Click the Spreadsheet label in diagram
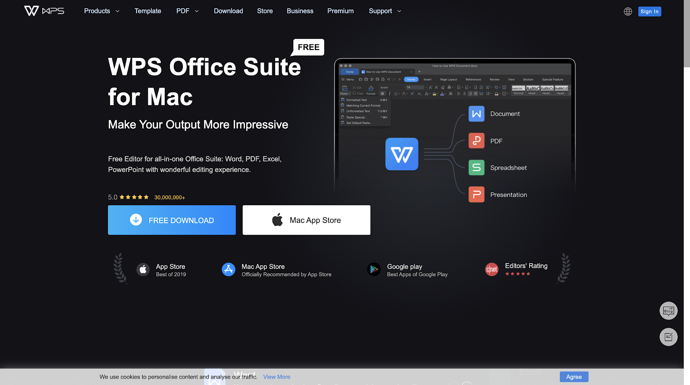The image size is (690, 385). 508,168
